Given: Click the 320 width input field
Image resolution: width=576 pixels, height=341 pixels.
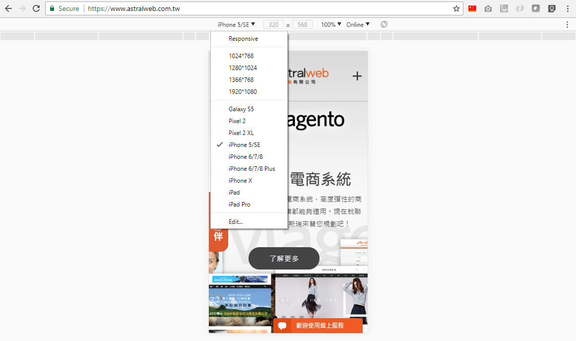Looking at the screenshot, I should pyautogui.click(x=273, y=24).
